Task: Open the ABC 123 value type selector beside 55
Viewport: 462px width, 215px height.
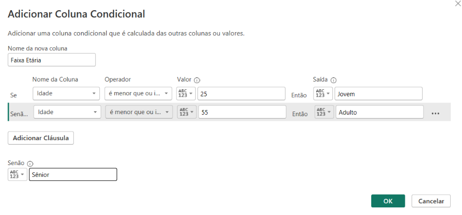Action: 187,112
